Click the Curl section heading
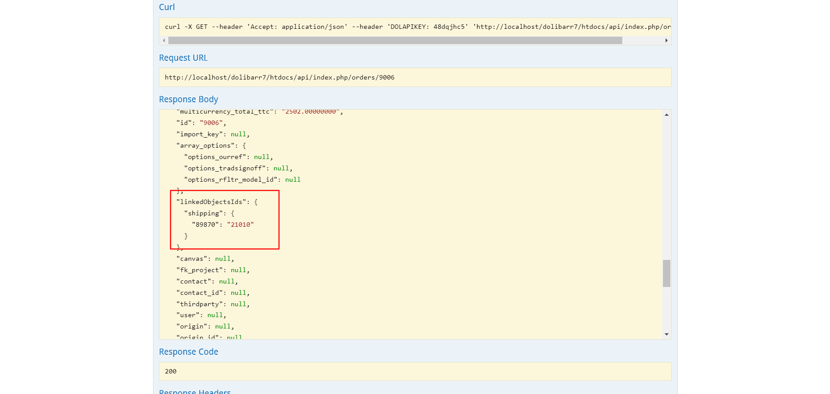Image resolution: width=830 pixels, height=394 pixels. coord(167,7)
